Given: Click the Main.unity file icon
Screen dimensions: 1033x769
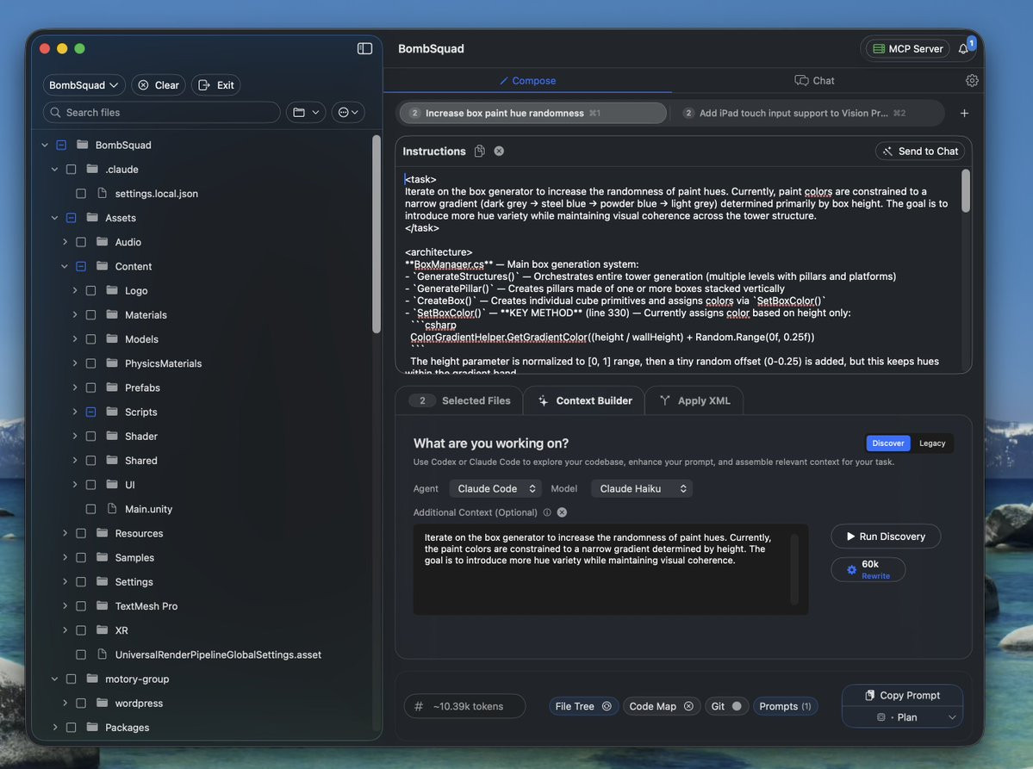Looking at the screenshot, I should (111, 508).
